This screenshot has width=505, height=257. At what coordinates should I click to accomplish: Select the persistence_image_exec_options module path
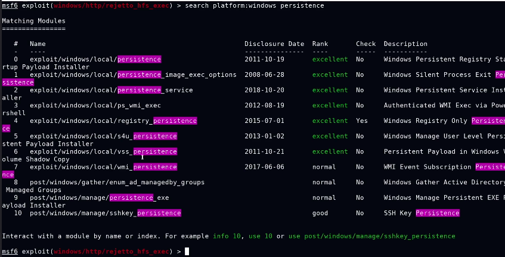click(133, 75)
